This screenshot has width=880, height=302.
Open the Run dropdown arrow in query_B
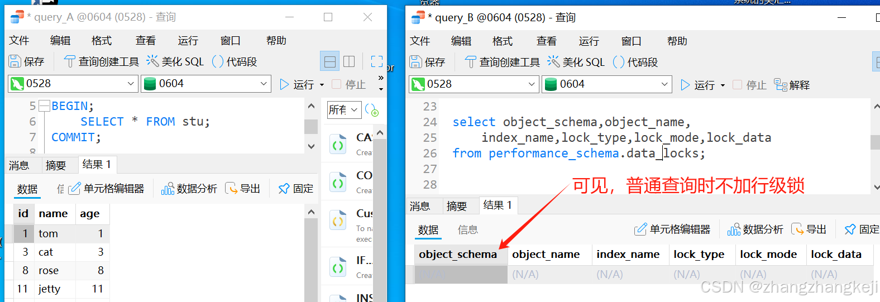(723, 85)
